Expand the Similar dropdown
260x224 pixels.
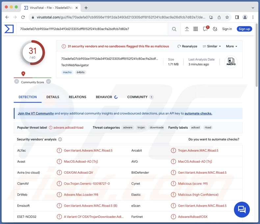click(212, 46)
